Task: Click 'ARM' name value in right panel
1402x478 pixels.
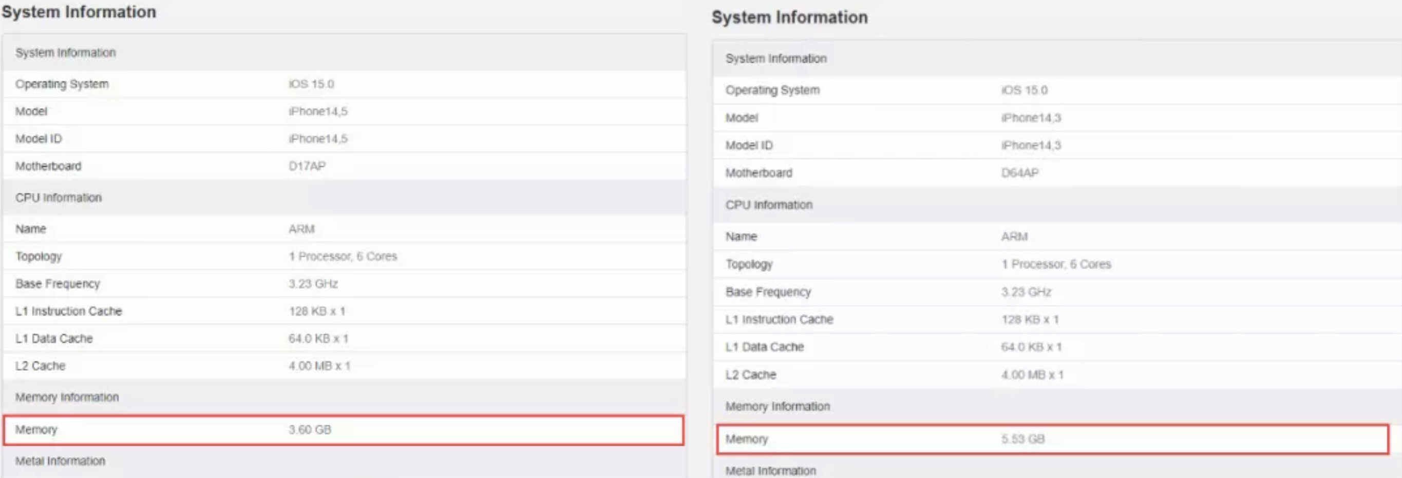Action: click(1014, 236)
